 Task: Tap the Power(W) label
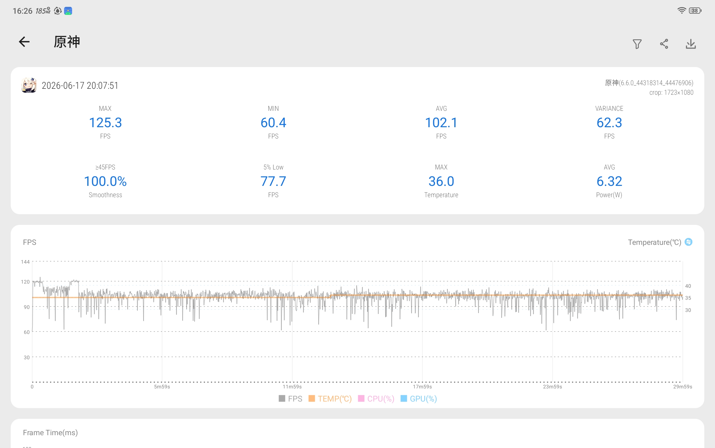(609, 195)
